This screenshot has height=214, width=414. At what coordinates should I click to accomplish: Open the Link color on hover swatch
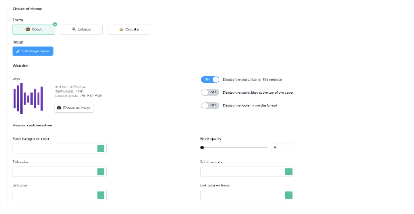coord(289,195)
